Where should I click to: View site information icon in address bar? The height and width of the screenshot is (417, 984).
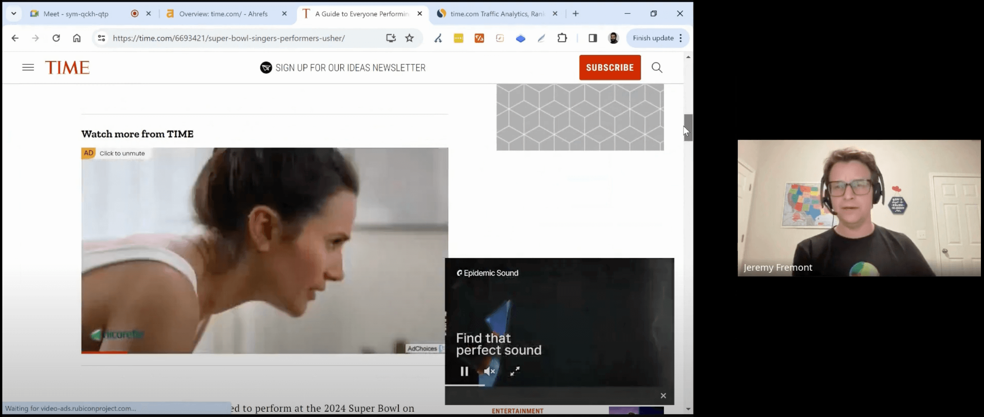(101, 38)
